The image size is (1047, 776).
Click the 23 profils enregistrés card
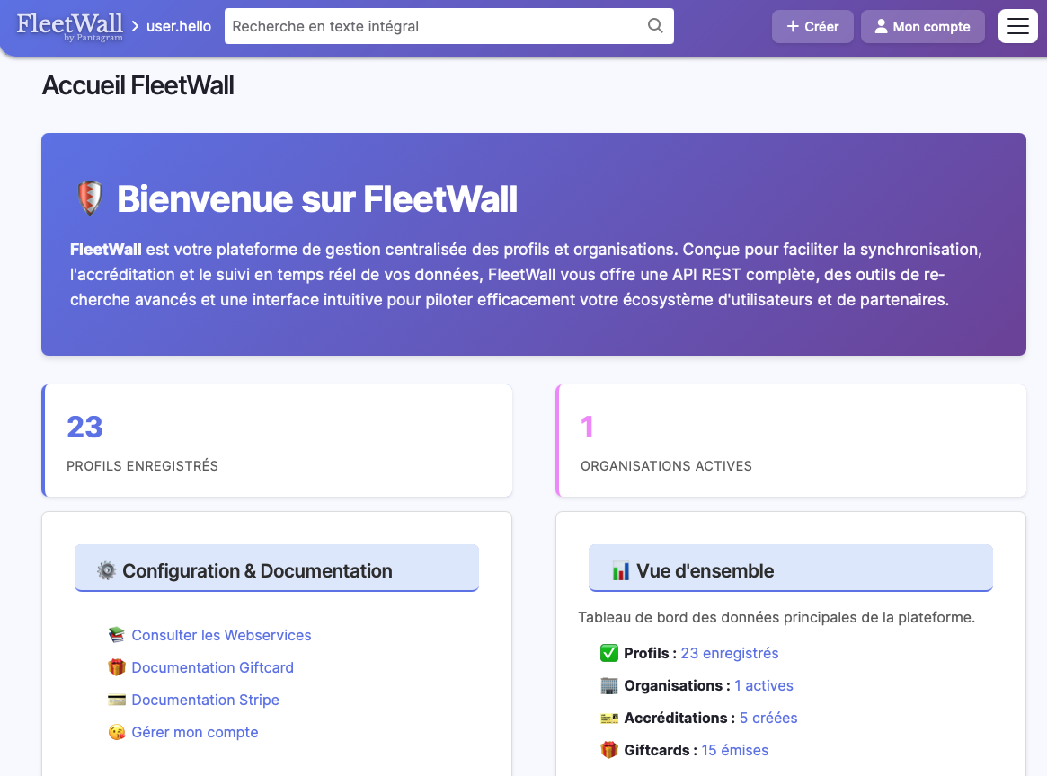coord(276,440)
